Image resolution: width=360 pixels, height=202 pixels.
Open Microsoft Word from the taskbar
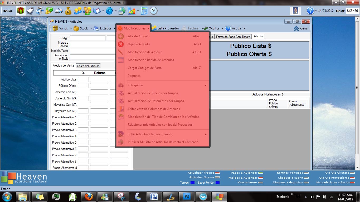[x=154, y=196]
